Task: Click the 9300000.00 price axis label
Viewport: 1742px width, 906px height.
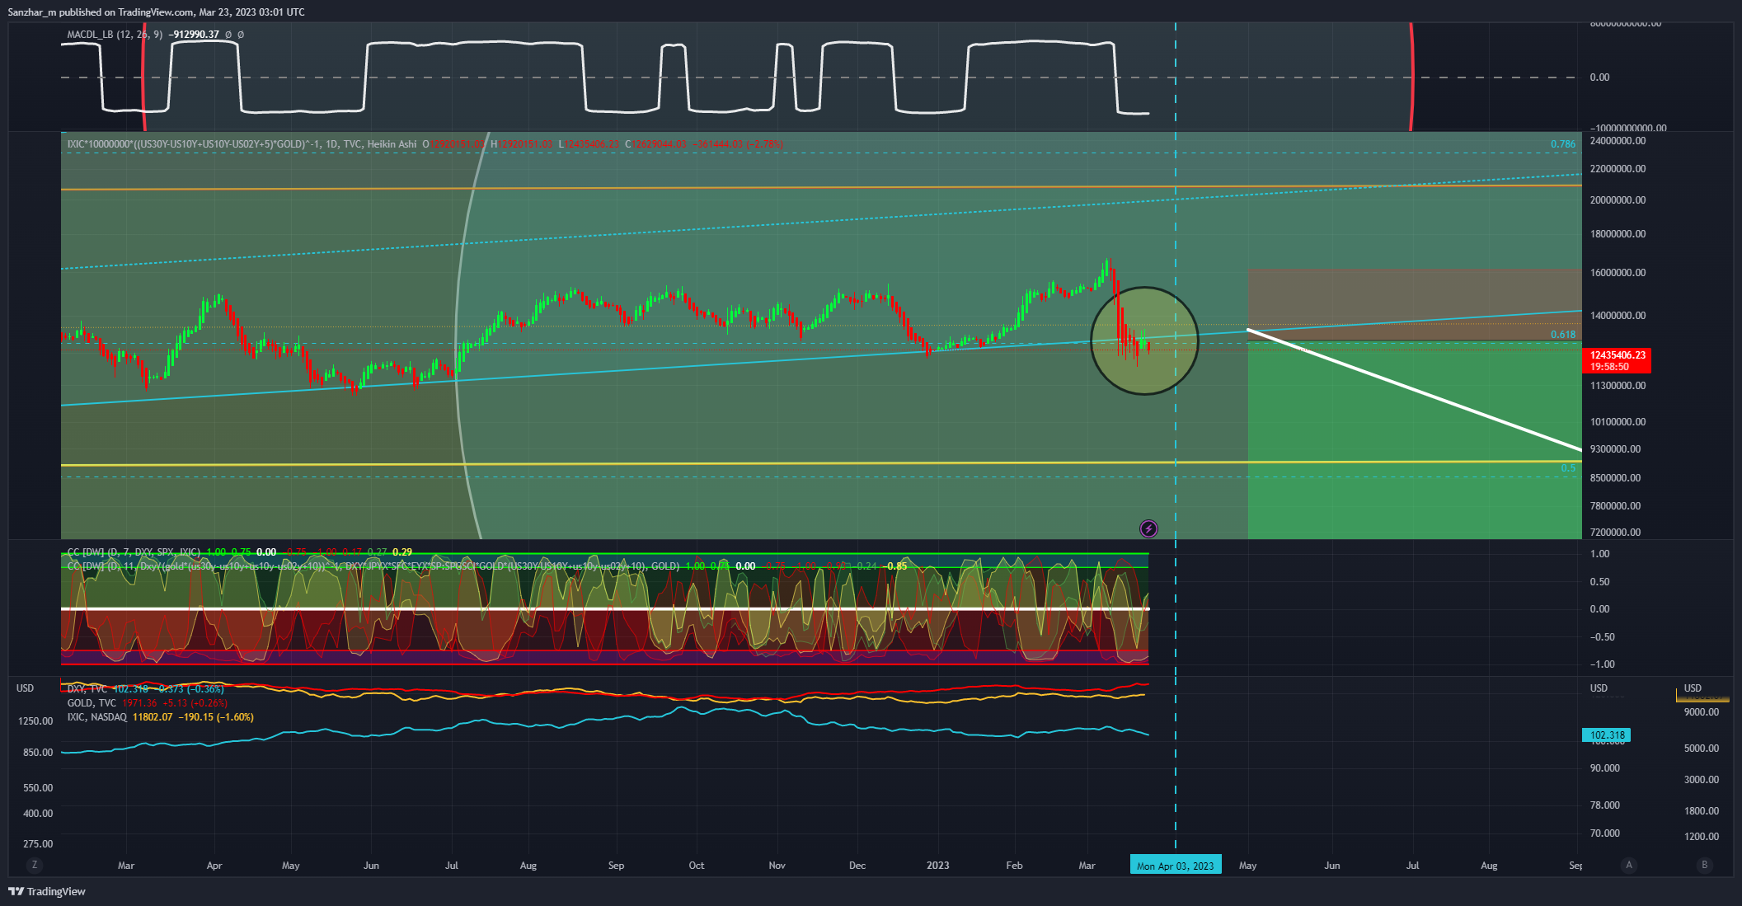Action: coord(1615,449)
